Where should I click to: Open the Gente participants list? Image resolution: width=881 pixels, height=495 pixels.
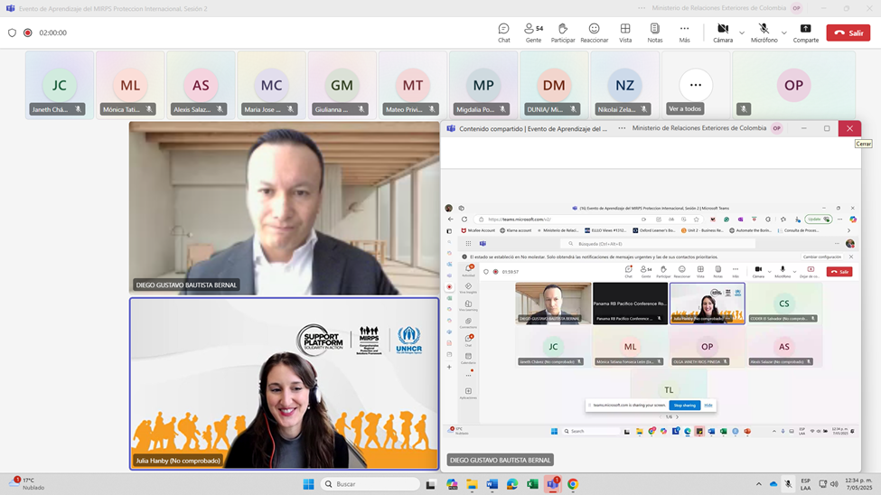point(533,33)
